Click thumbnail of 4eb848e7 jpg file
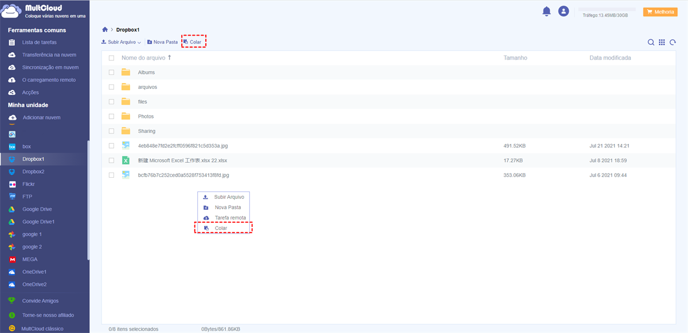Viewport: 688px width, 333px height. (126, 146)
